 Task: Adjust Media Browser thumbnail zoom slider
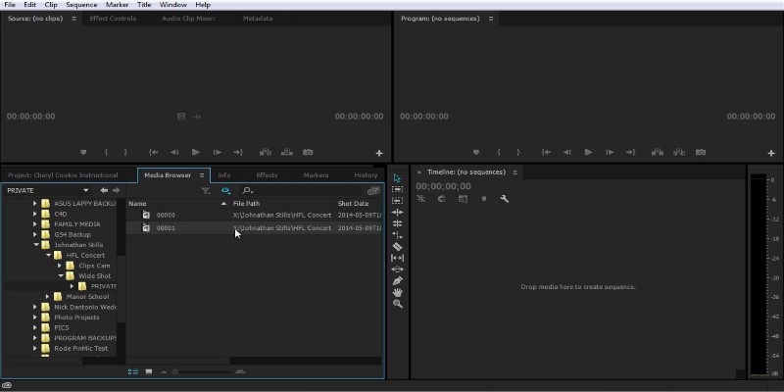202,371
